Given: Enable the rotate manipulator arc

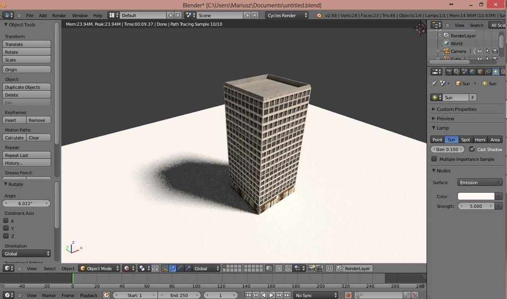Looking at the screenshot, I should pyautogui.click(x=180, y=268).
